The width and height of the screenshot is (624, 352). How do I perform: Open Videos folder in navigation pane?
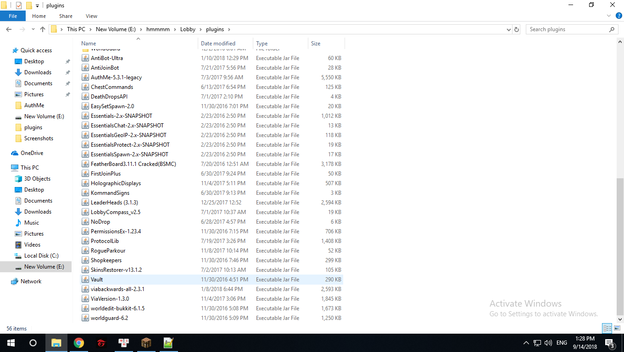point(32,245)
